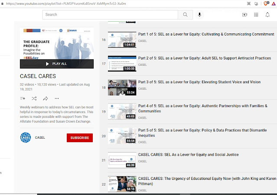This screenshot has height=195, width=277.
Task: Open the playlist more options ellipsis
Action: click(x=57, y=98)
